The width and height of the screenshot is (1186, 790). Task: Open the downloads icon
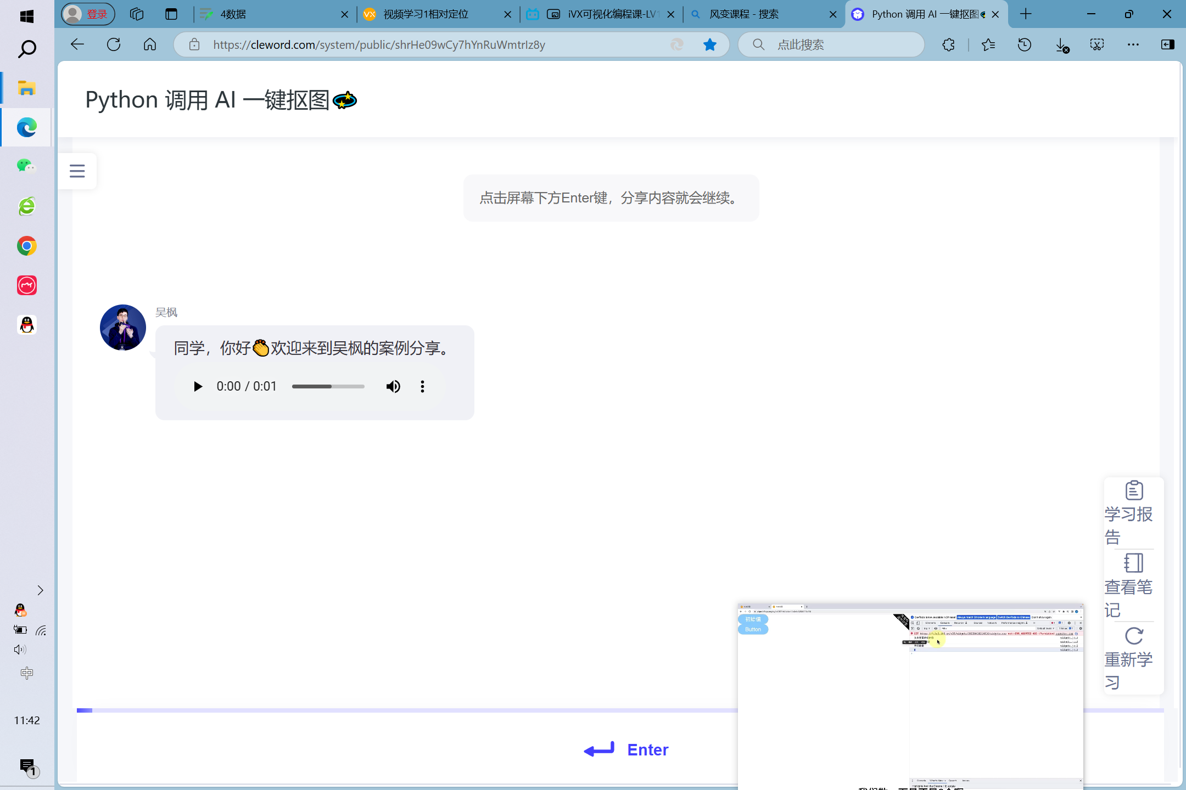[1062, 45]
